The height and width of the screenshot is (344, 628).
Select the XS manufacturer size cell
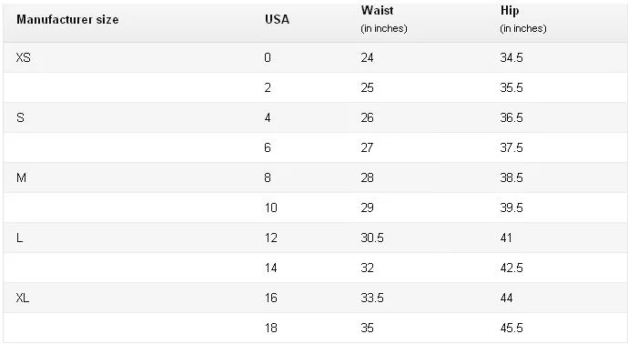tap(24, 57)
